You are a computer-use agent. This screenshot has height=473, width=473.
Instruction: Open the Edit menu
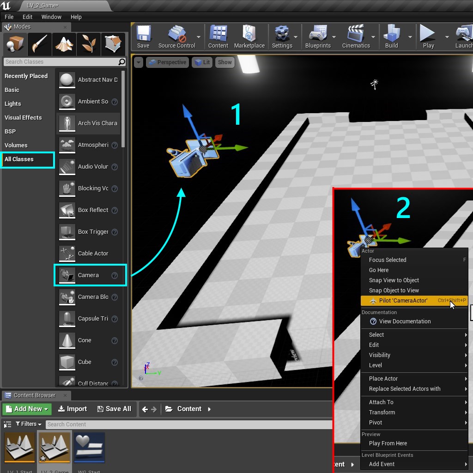pos(27,17)
